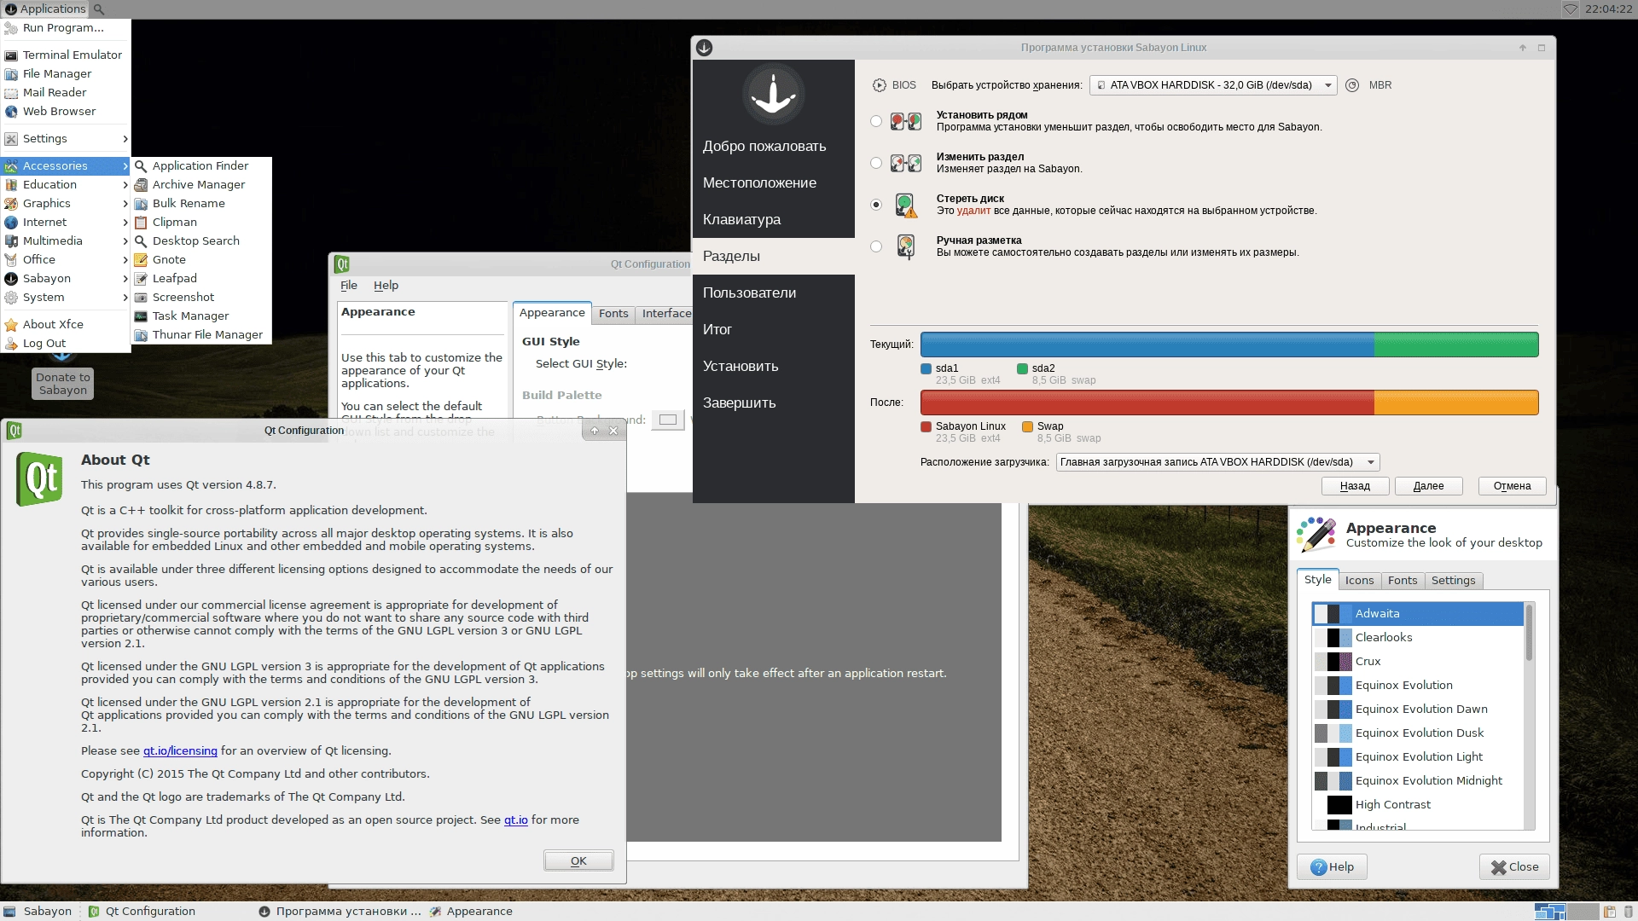Expand the System submenu

click(65, 297)
